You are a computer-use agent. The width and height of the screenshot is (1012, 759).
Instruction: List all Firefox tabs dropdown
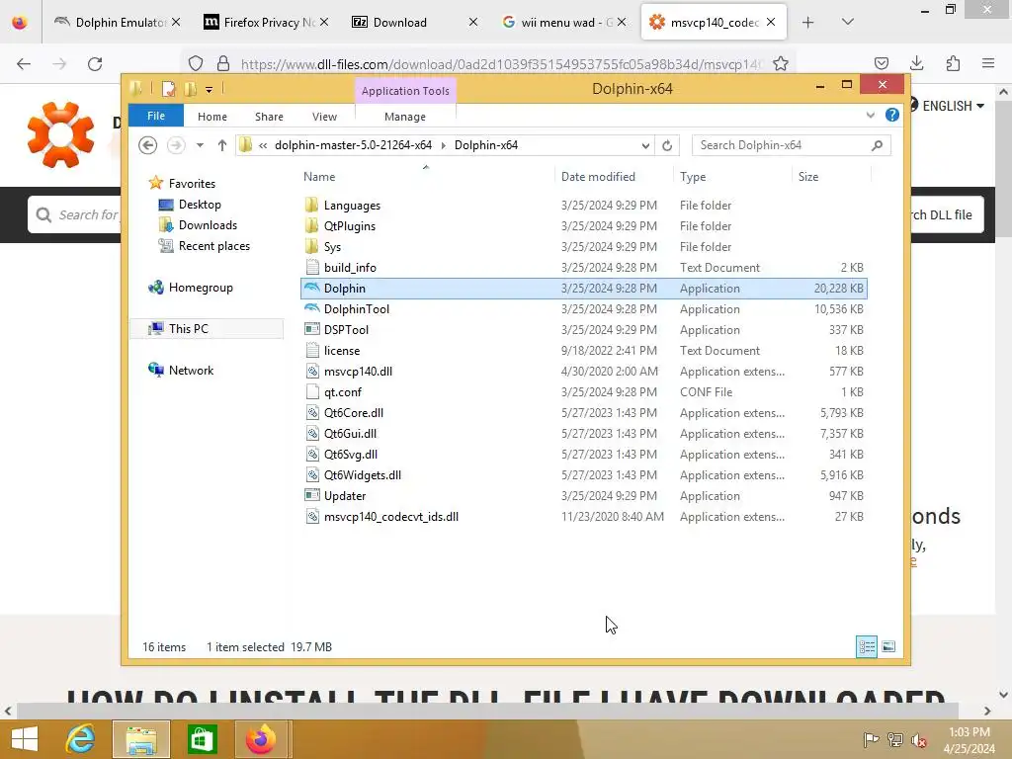click(848, 22)
